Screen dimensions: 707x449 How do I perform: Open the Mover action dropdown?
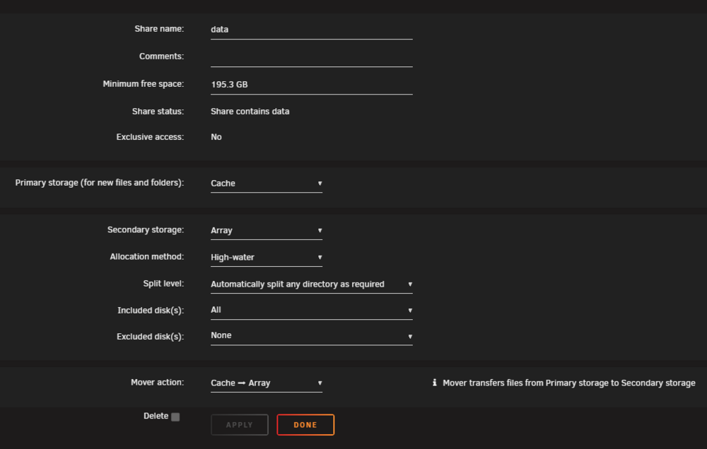pyautogui.click(x=266, y=383)
